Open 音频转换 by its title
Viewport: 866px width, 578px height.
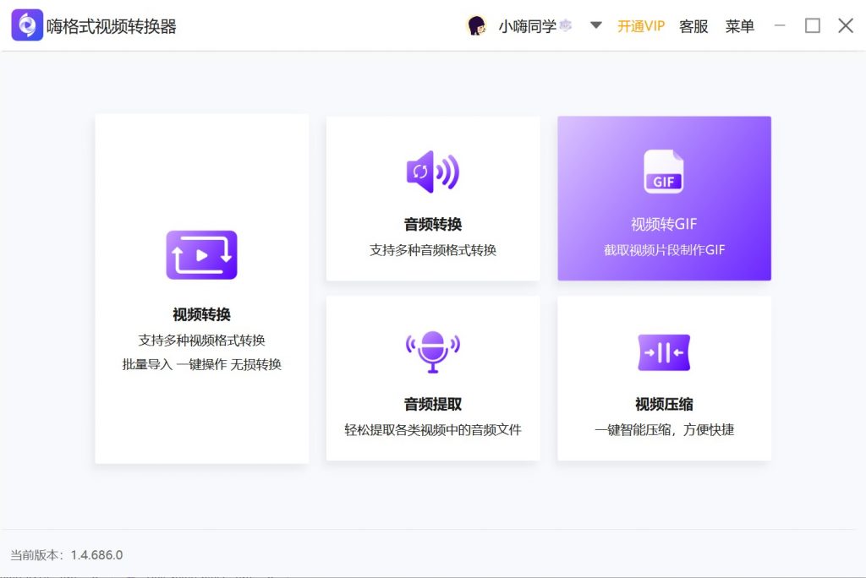[432, 224]
